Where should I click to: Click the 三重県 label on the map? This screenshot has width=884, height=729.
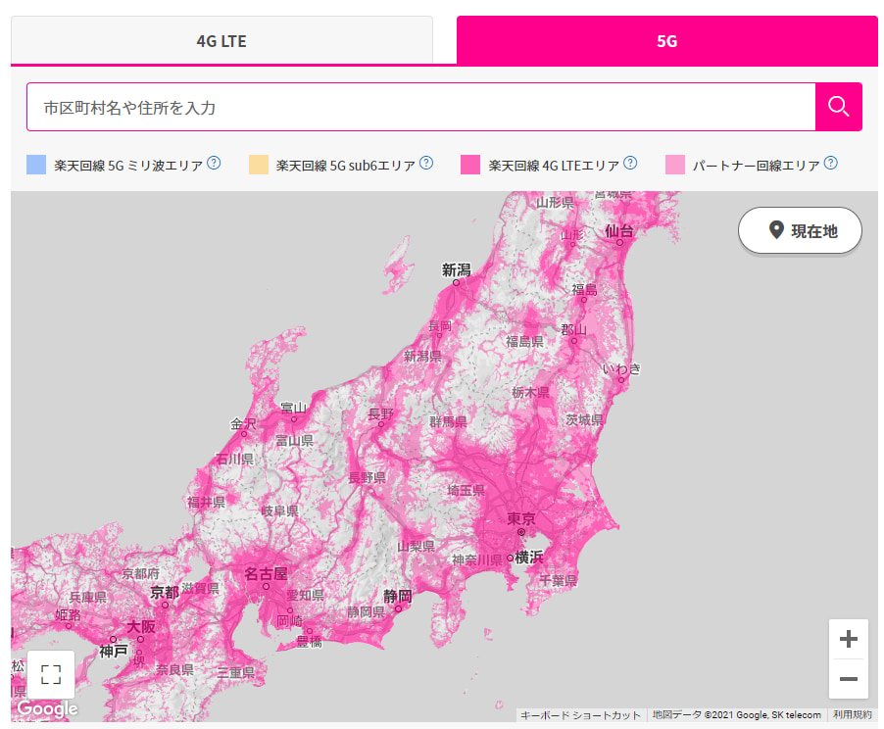pyautogui.click(x=236, y=672)
